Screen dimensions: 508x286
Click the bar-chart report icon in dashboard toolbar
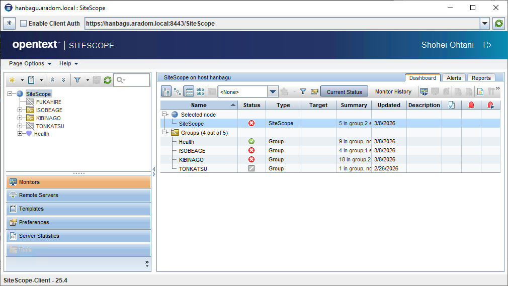point(480,91)
